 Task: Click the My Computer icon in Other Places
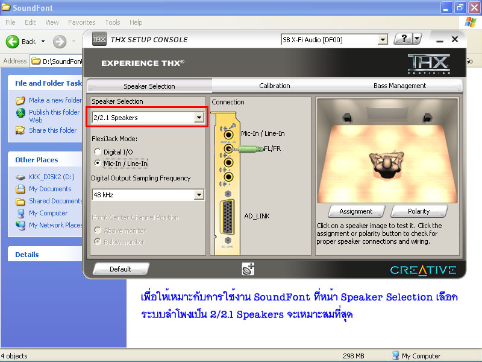[20, 213]
